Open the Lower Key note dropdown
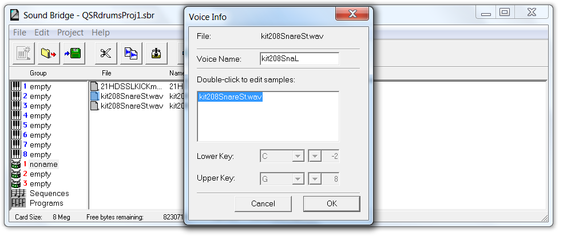 [298, 156]
